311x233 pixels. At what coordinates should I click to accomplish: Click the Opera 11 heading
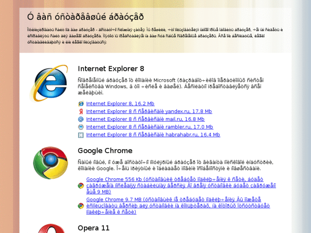click(94, 228)
